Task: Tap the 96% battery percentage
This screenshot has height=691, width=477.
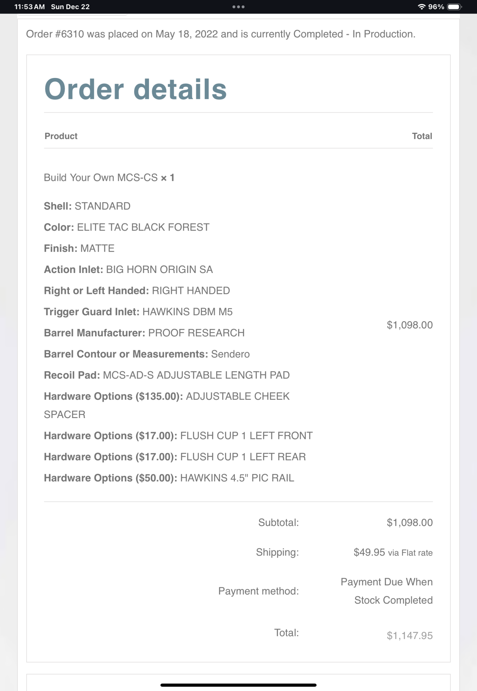Action: click(x=436, y=7)
